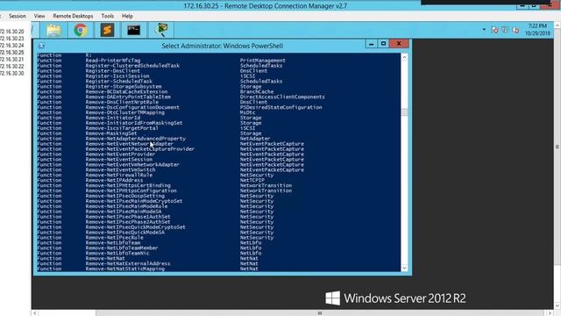Click the Register-ClusteredScheduledTask entry
The width and height of the screenshot is (561, 316).
(132, 66)
